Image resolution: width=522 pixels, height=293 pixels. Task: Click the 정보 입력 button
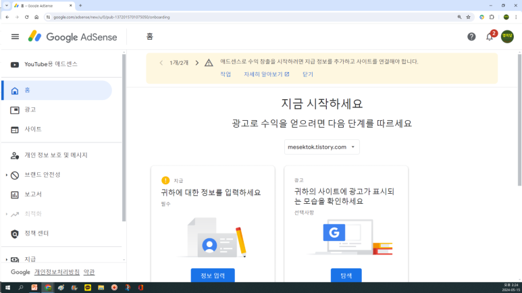[213, 275]
